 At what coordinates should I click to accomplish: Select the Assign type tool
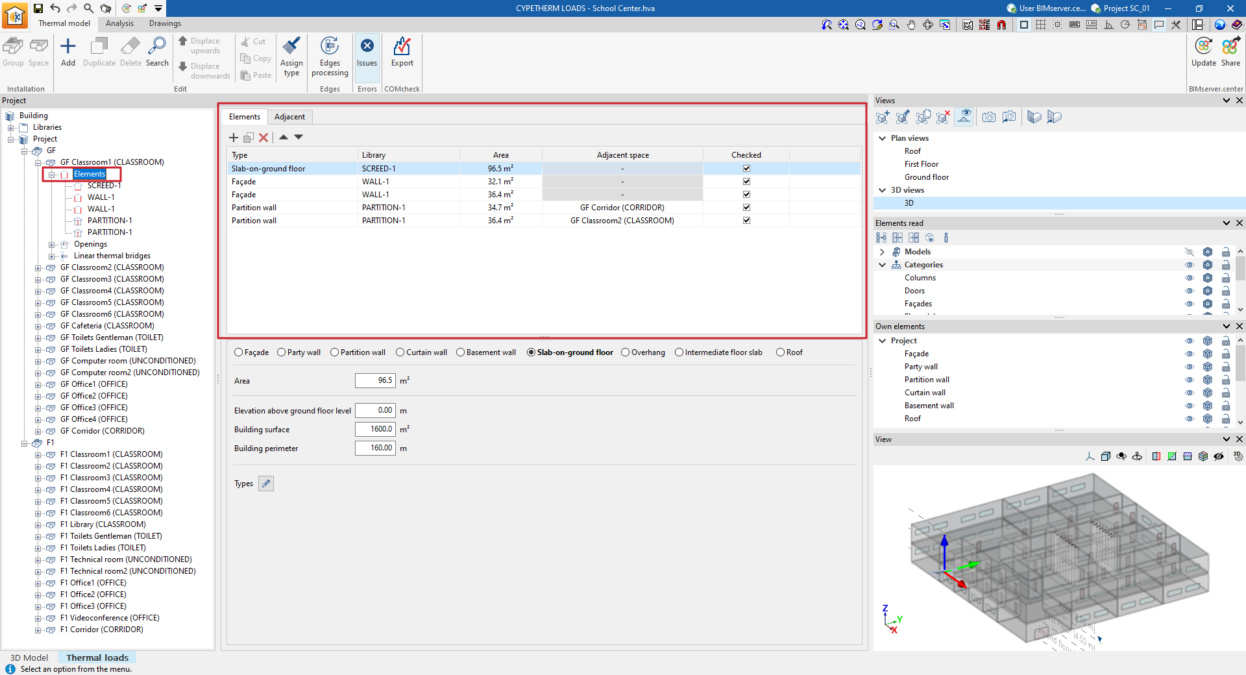tap(291, 57)
